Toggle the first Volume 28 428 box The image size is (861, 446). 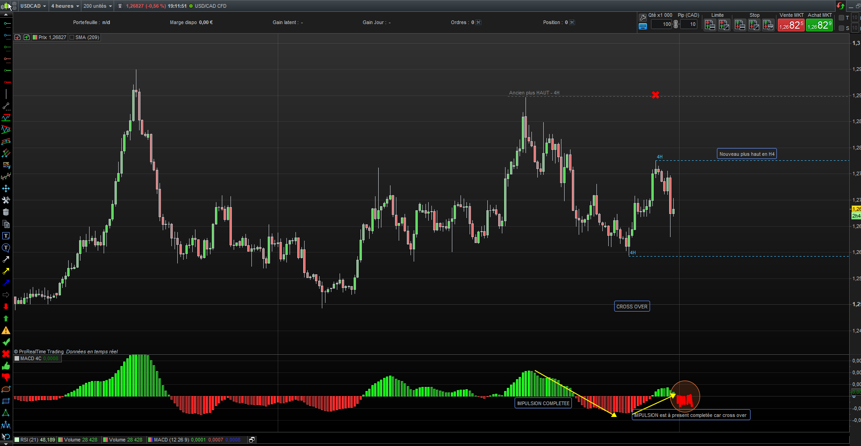[x=60, y=440]
